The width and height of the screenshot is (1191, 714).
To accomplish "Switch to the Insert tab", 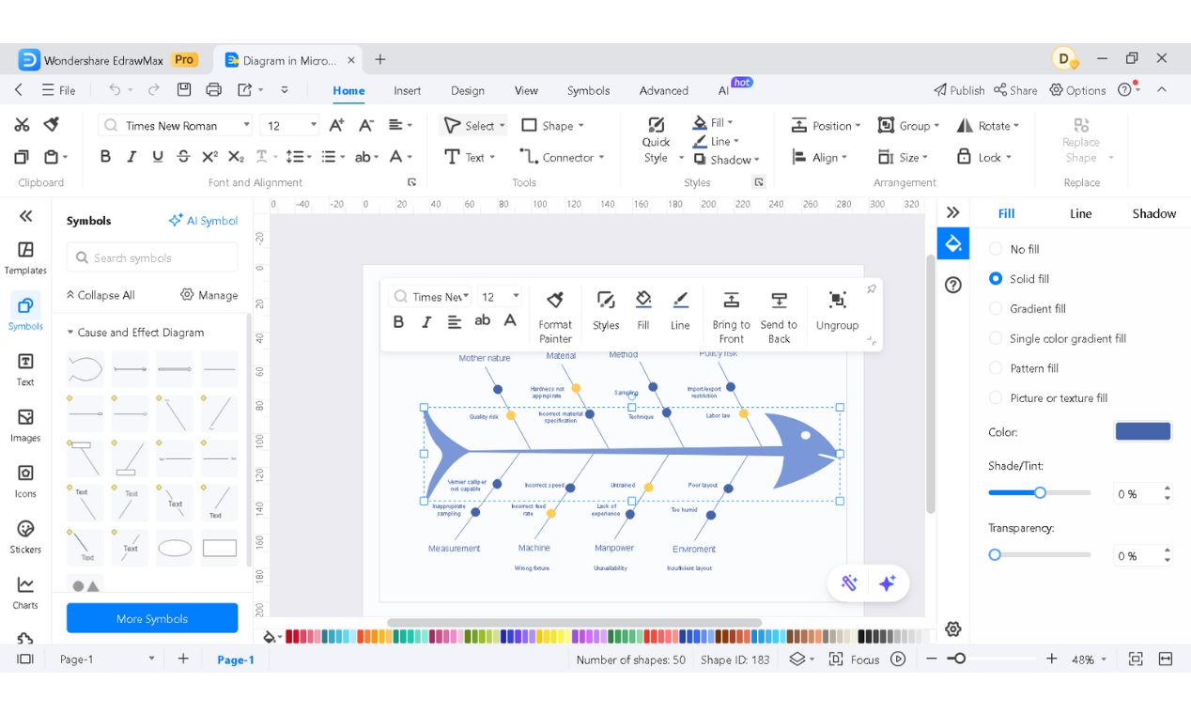I will pyautogui.click(x=407, y=90).
